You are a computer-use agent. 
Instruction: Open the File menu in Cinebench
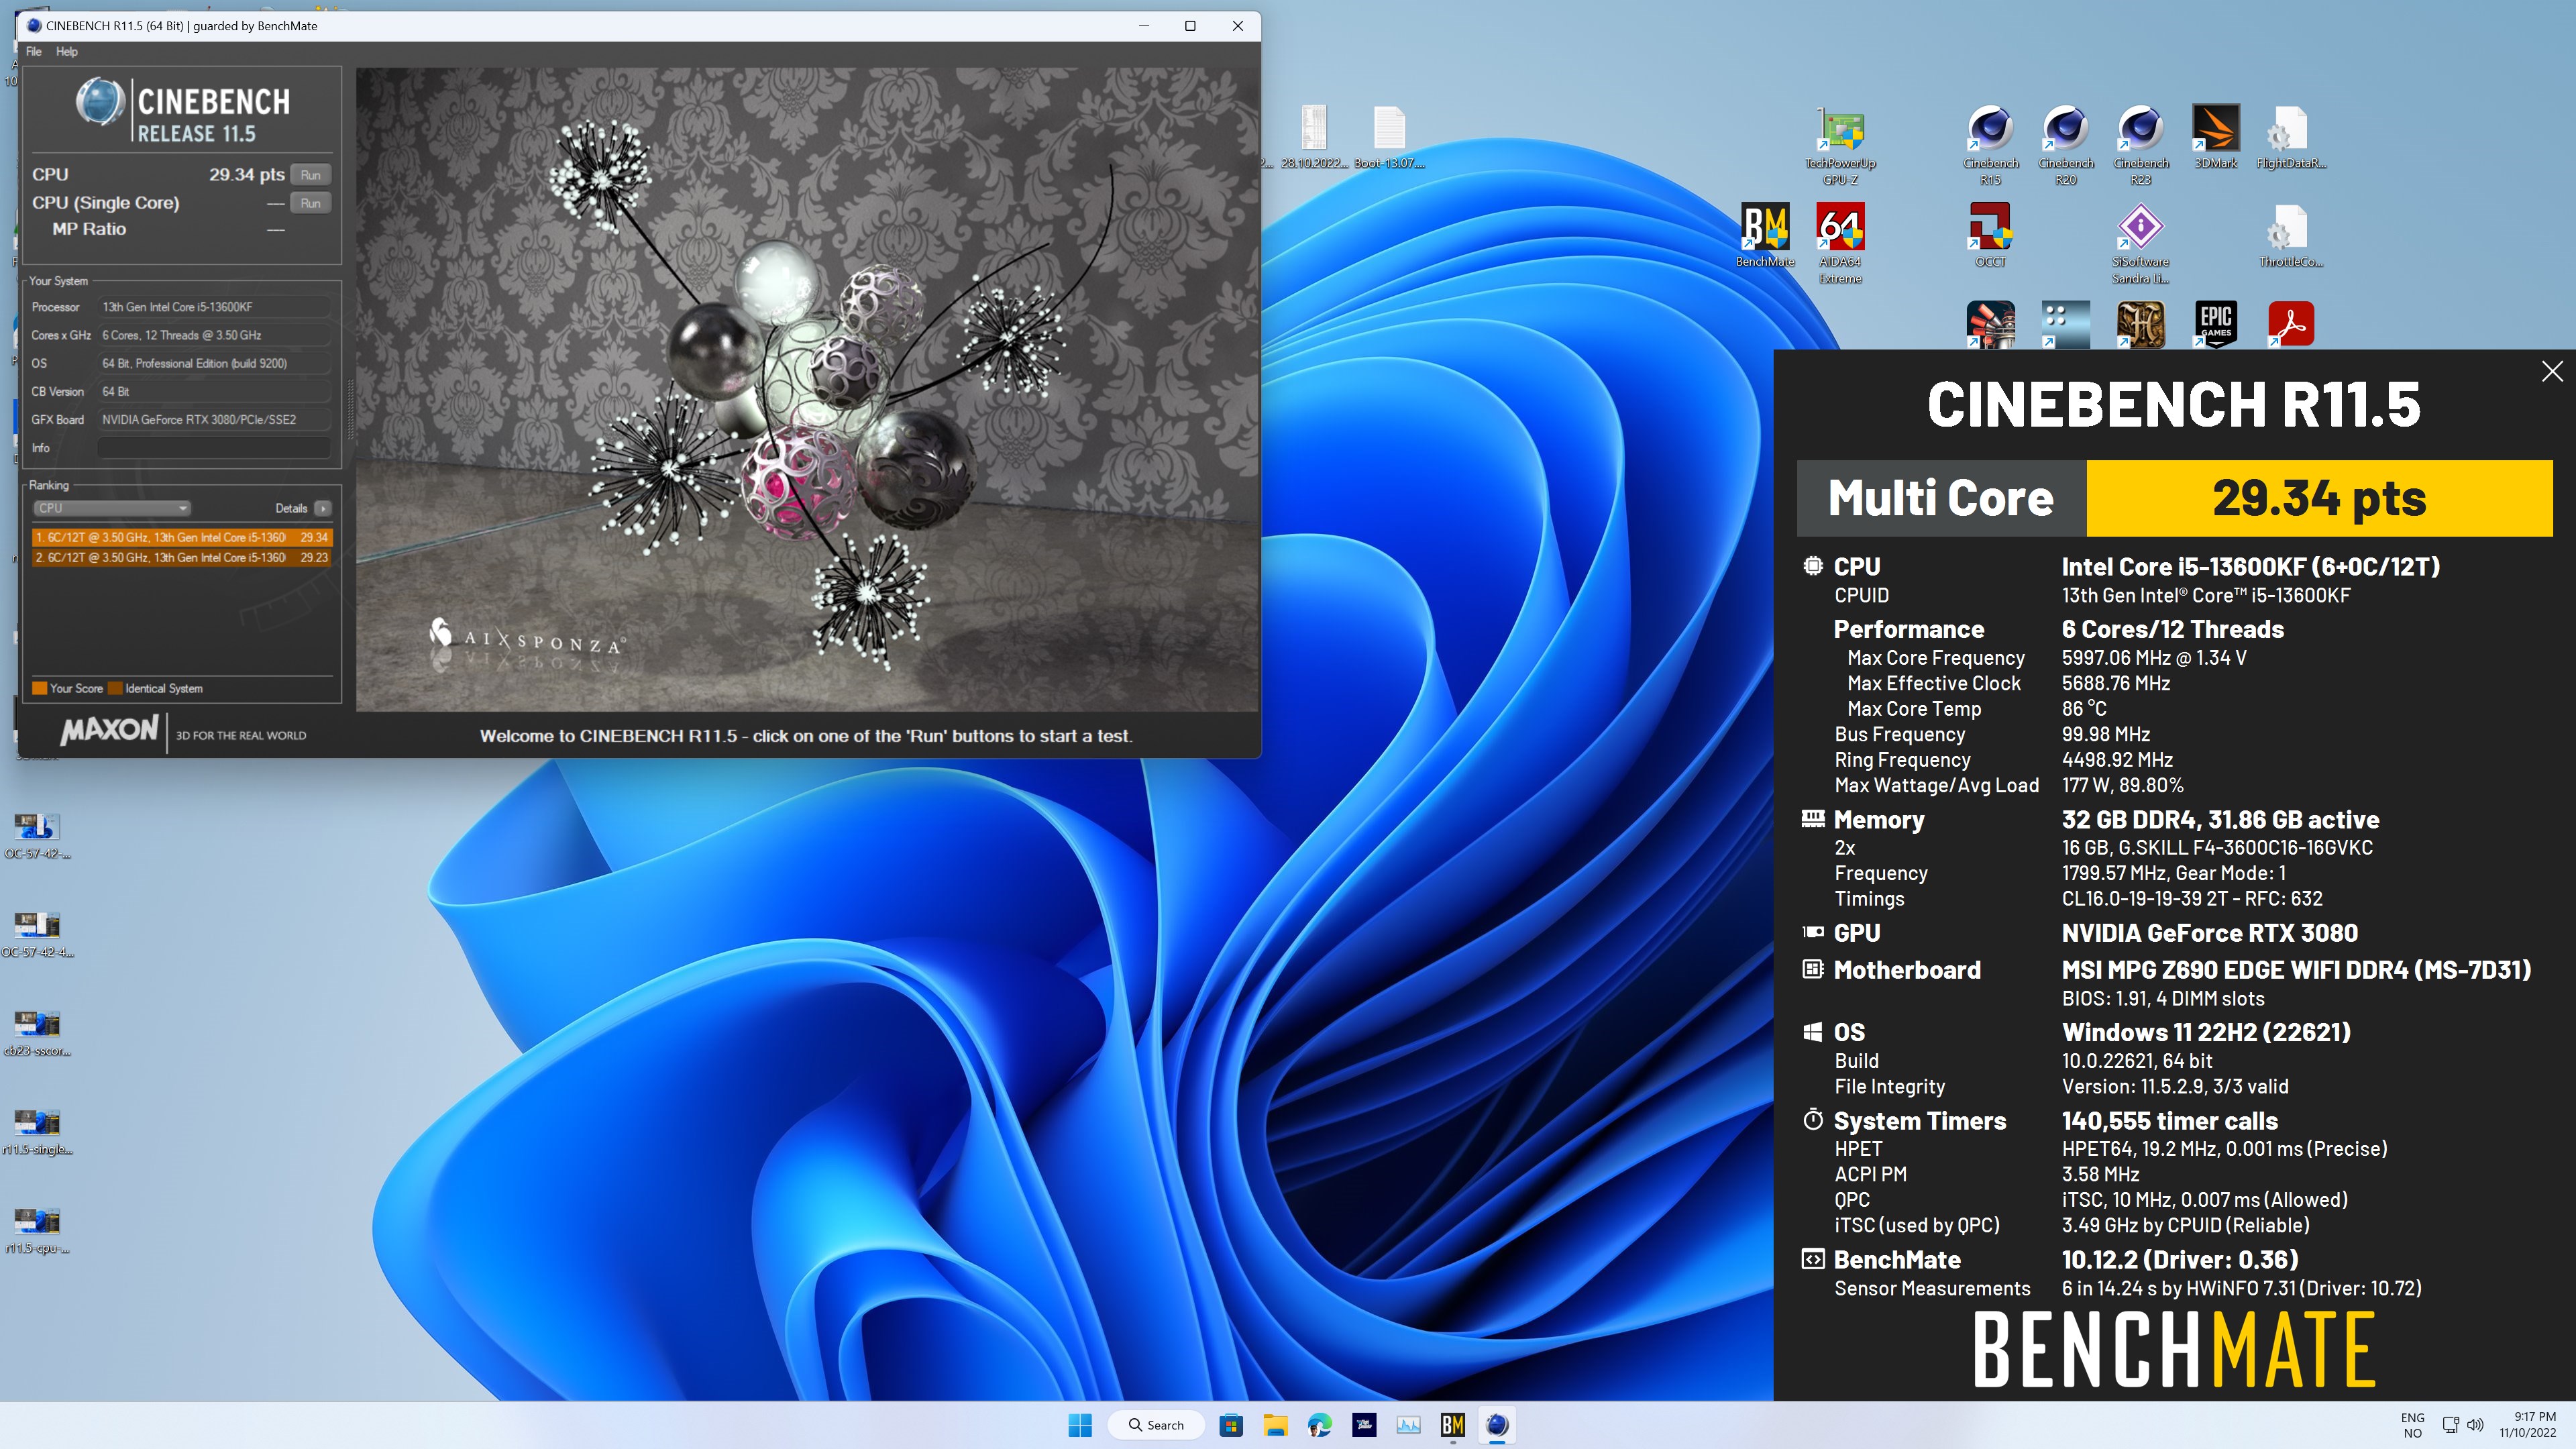click(x=34, y=52)
